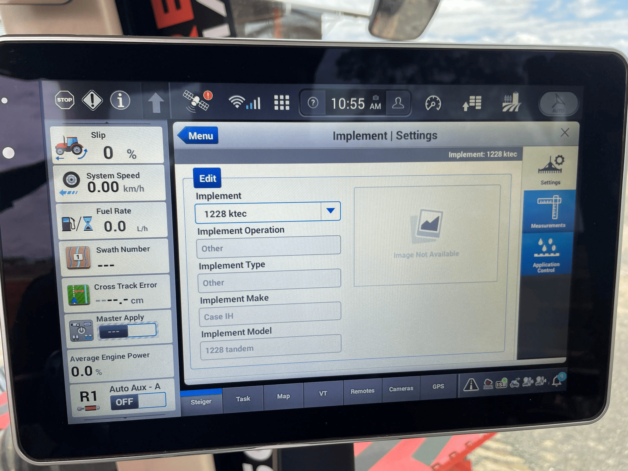Open the diamond warning alerts icon
This screenshot has width=628, height=471.
tap(92, 100)
